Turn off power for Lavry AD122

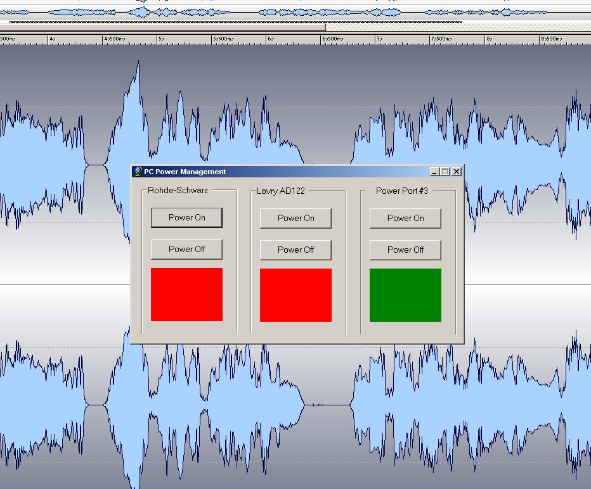coord(296,250)
